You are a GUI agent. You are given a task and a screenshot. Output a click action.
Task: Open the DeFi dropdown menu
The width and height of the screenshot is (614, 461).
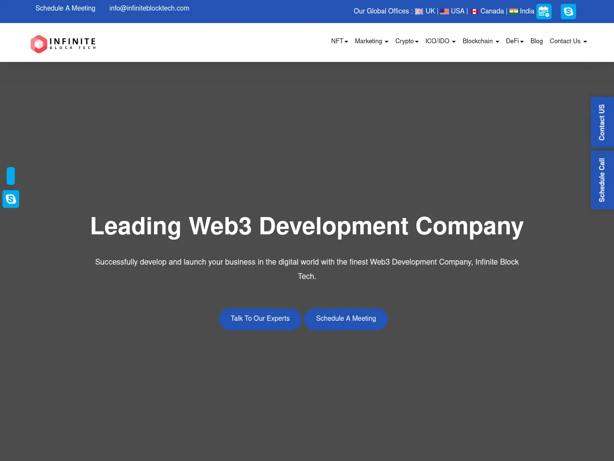(x=515, y=41)
